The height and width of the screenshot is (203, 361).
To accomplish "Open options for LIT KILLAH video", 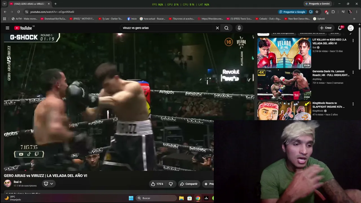I will click(353, 41).
